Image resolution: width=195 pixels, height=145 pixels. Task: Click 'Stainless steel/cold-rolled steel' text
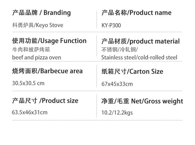click(x=139, y=57)
